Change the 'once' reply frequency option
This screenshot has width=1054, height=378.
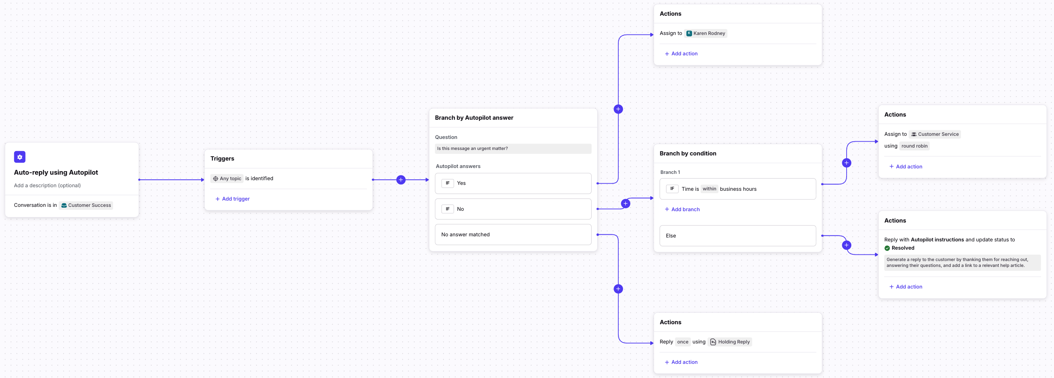pyautogui.click(x=682, y=342)
